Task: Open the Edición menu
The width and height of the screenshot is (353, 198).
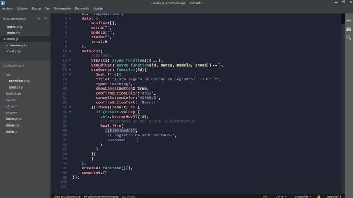Action: [x=23, y=9]
